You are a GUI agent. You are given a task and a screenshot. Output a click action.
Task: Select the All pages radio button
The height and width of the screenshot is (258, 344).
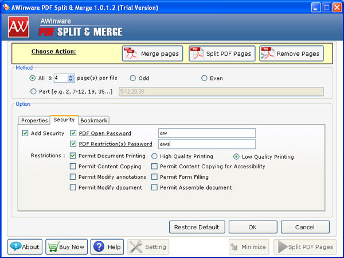pyautogui.click(x=33, y=78)
